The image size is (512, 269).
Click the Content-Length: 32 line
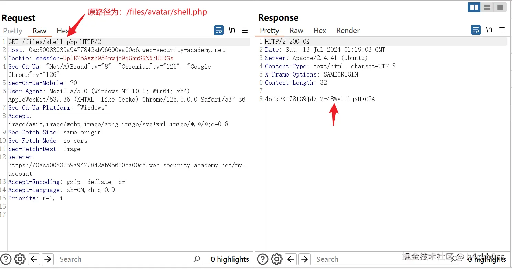point(296,83)
